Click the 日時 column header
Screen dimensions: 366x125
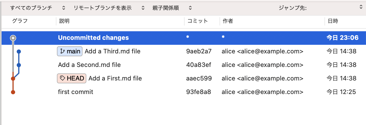(x=333, y=21)
